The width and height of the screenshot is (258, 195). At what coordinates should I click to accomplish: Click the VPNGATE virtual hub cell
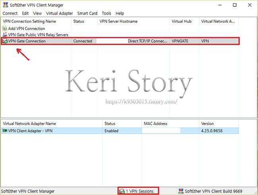coord(180,41)
